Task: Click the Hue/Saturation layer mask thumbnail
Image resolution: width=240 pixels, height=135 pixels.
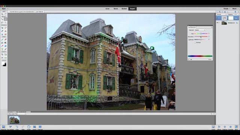Action: pos(231,18)
